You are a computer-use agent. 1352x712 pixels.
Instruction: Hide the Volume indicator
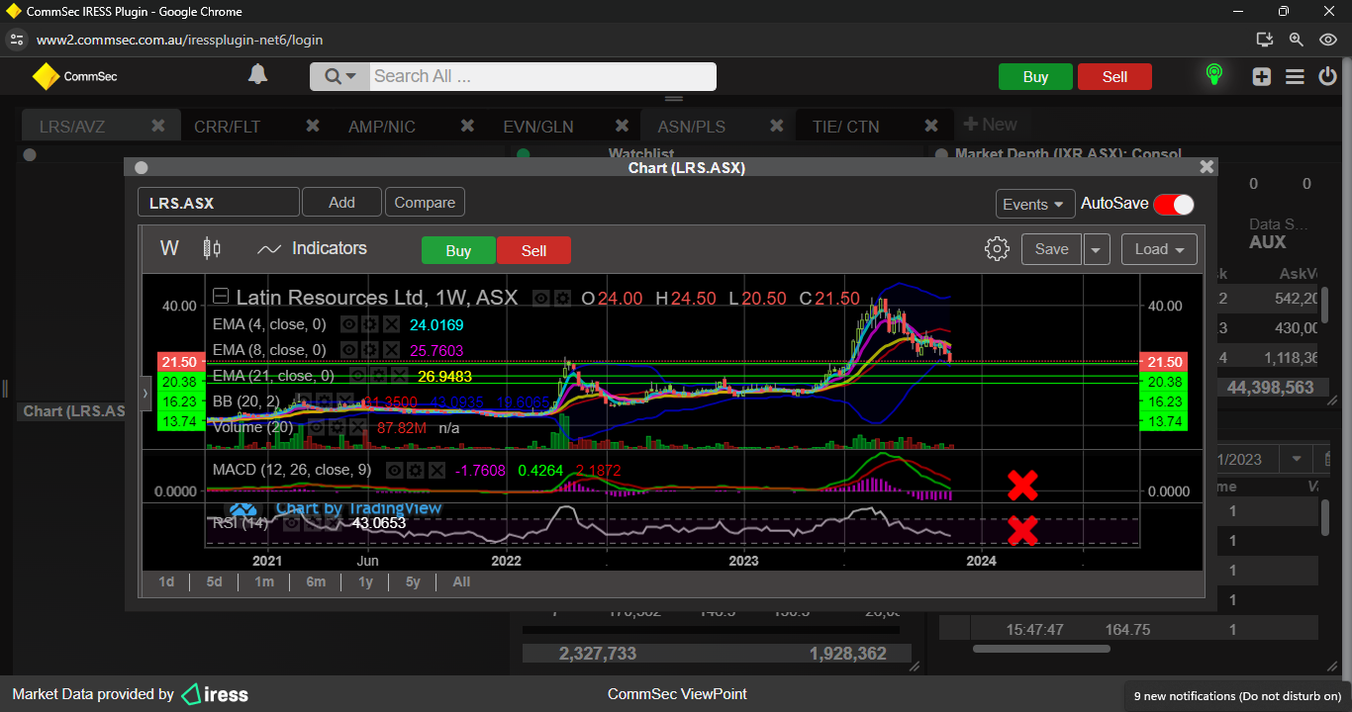316,427
